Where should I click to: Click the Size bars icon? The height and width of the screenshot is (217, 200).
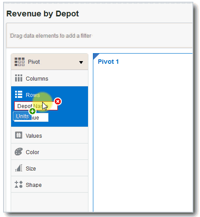click(19, 168)
